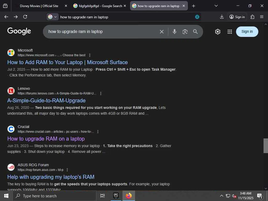Click the ASUS ROG Forum favicon
The image size is (268, 201).
(11, 167)
